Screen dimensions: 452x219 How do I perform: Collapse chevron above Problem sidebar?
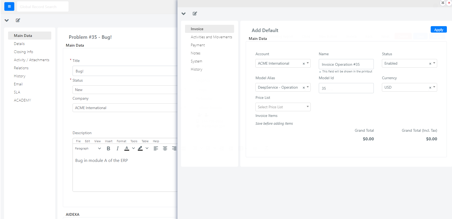coord(7,20)
